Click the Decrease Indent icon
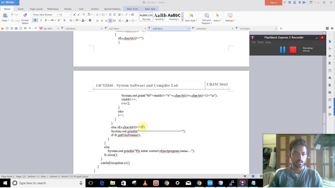 (110, 15)
